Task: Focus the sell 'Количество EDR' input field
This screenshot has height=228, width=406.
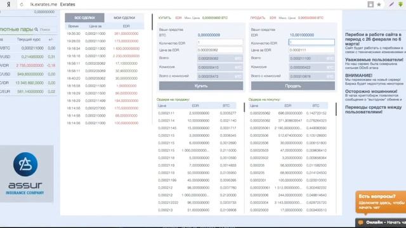Action: pyautogui.click(x=311, y=42)
